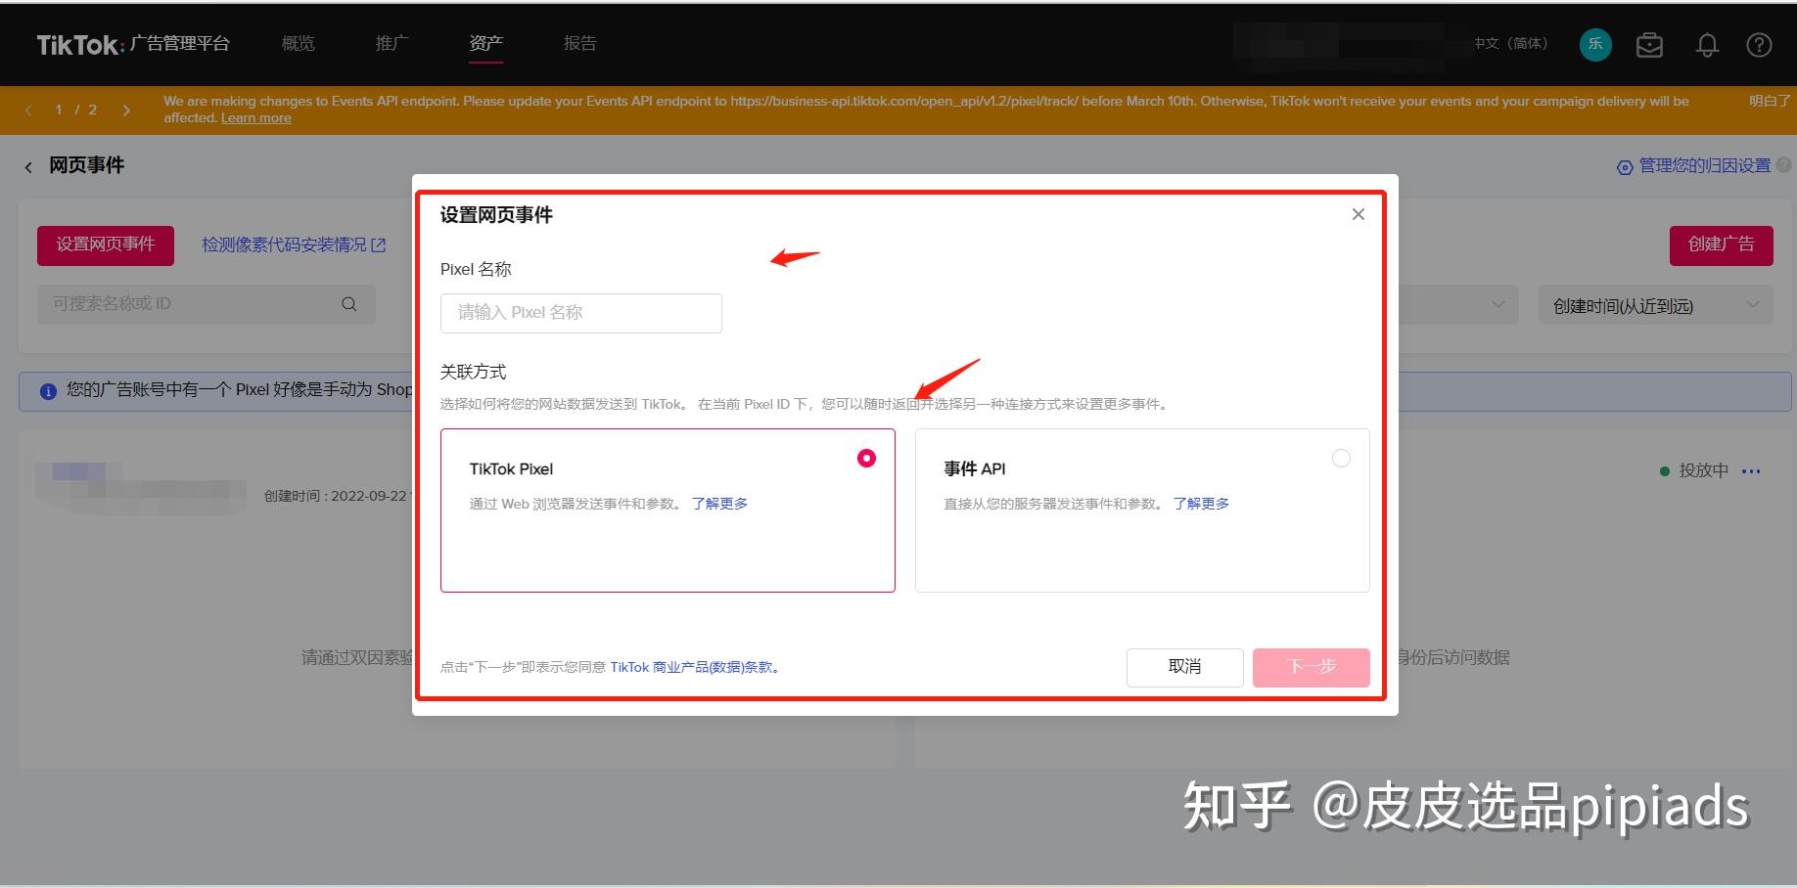The image size is (1797, 888).
Task: Open the three-dot menu beside 投放中
Action: coord(1751,471)
